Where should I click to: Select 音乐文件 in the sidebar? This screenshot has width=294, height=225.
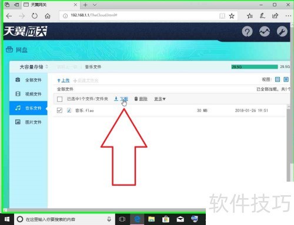coord(28,108)
